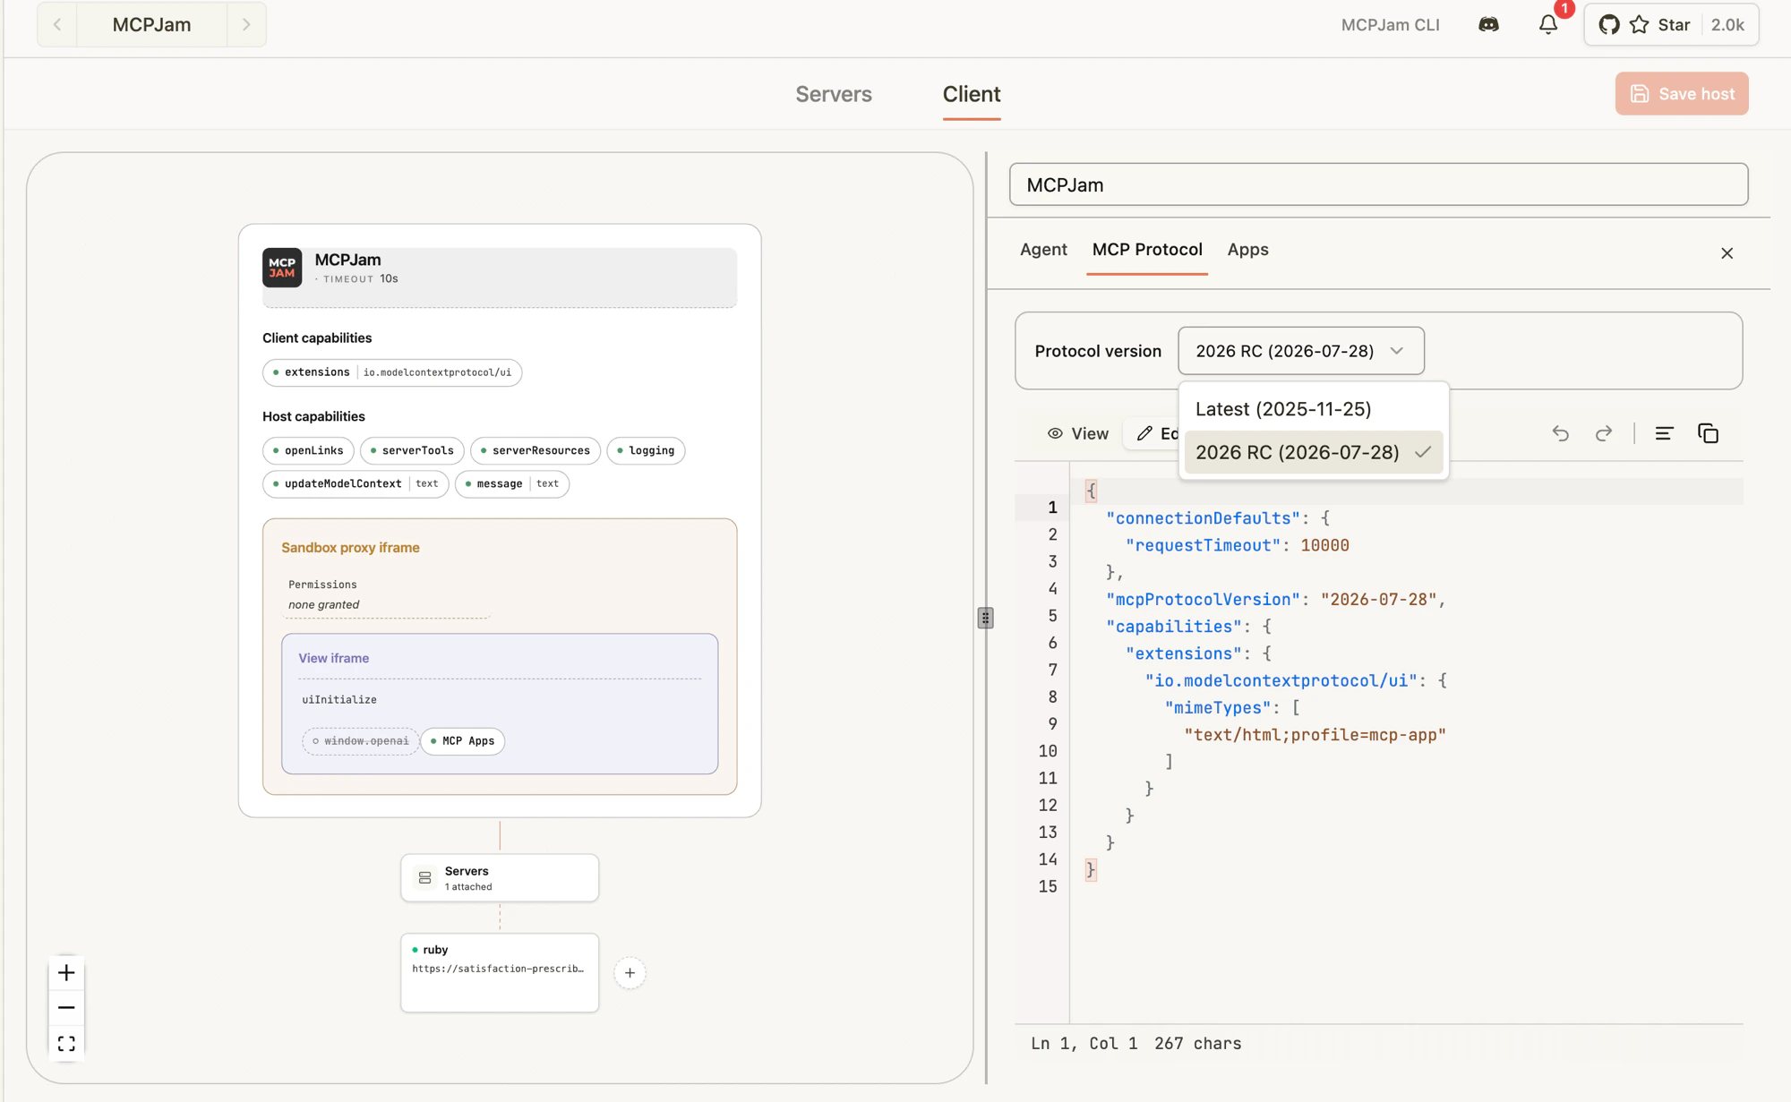
Task: Click the Save host button
Action: pyautogui.click(x=1681, y=94)
